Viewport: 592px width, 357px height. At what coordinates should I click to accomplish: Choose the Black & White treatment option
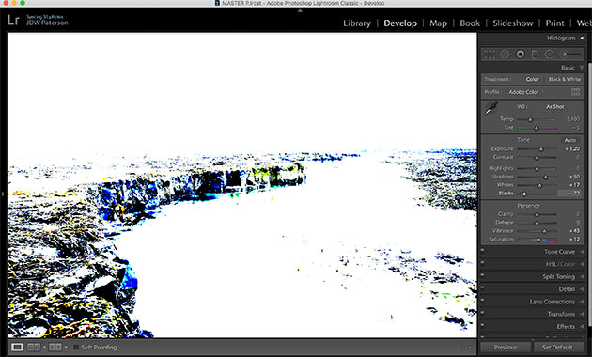(x=564, y=79)
